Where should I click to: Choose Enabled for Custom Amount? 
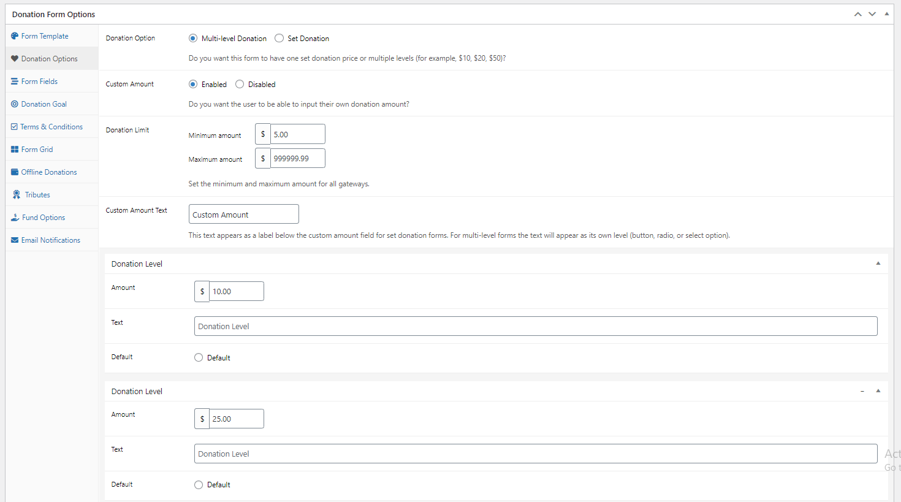tap(193, 84)
